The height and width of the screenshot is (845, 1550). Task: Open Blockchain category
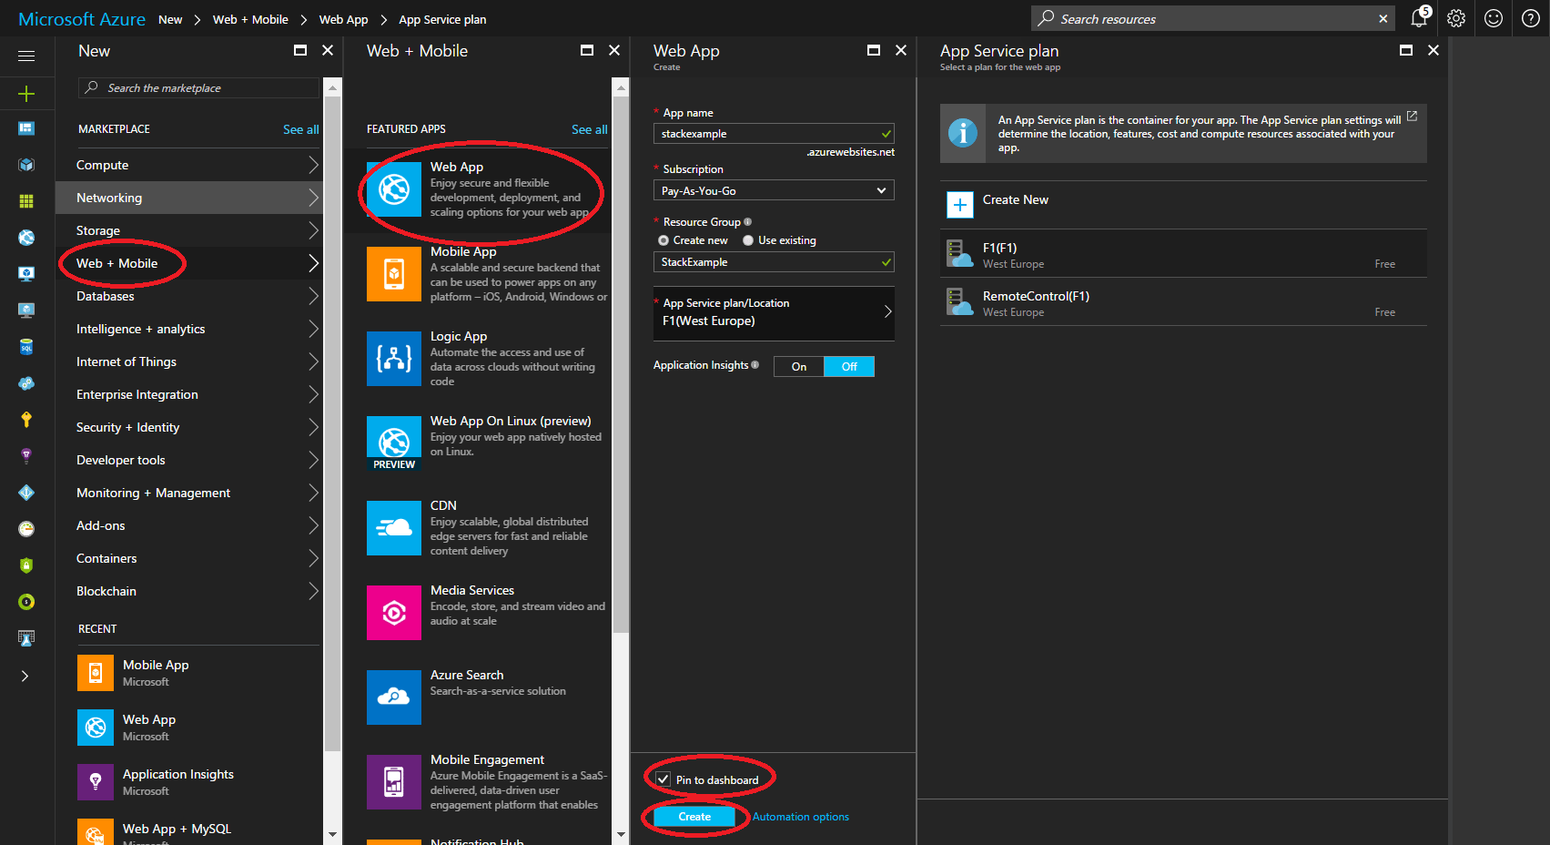(188, 591)
